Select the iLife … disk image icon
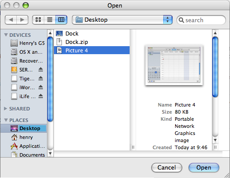Viewport: 230px width, 178px height. (x=14, y=96)
